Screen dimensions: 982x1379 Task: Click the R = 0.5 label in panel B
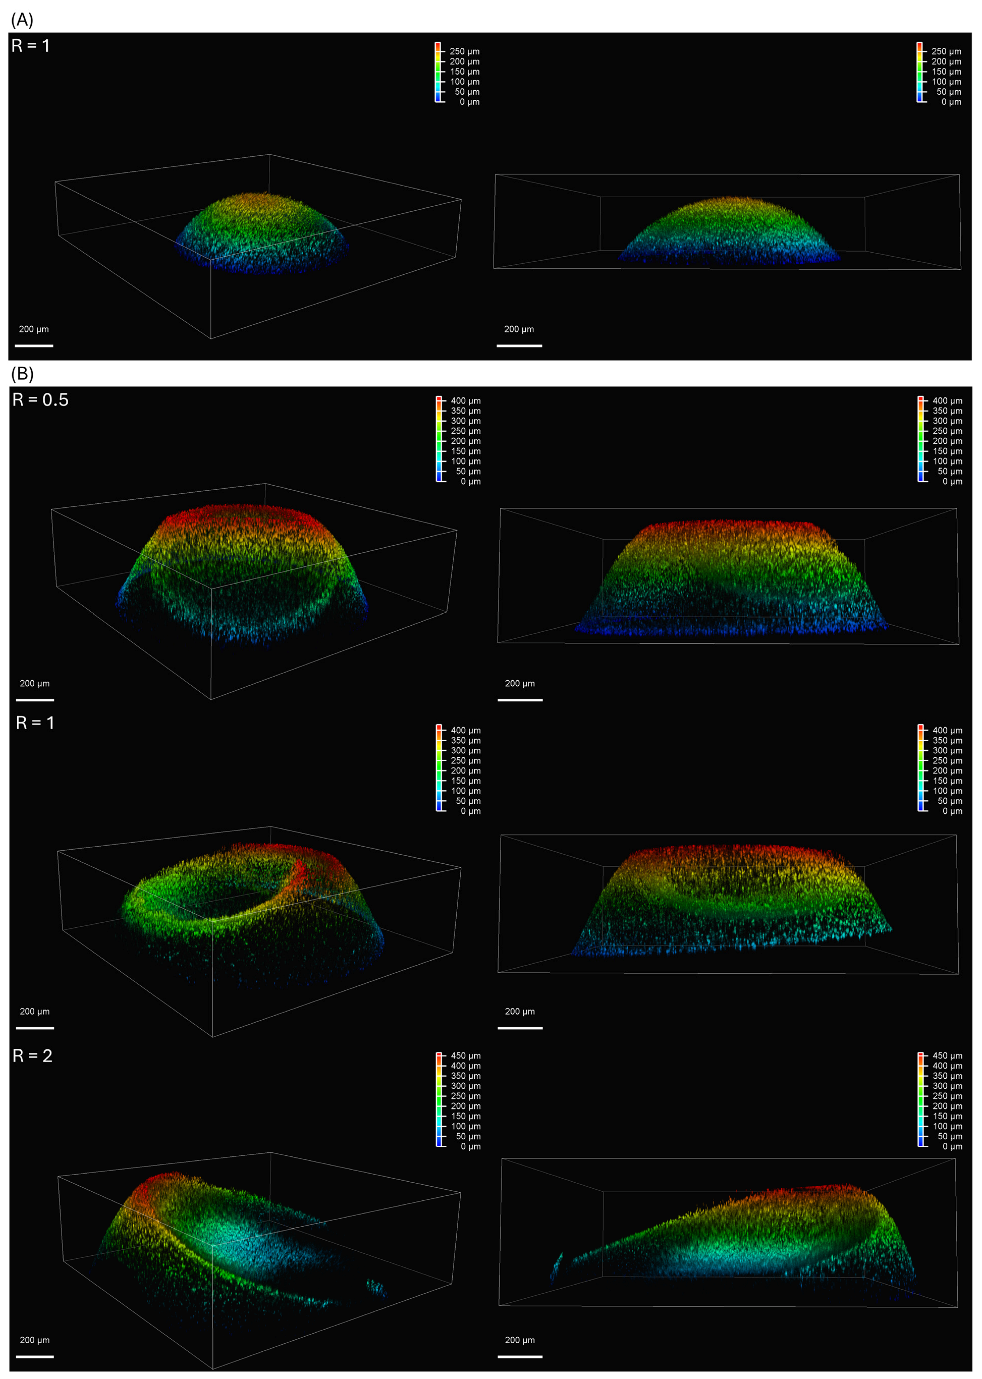coord(40,400)
